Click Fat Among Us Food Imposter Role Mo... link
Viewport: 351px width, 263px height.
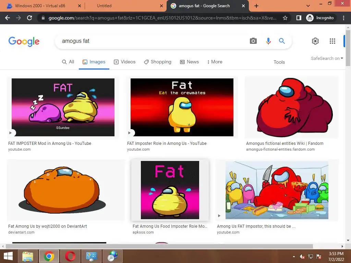click(170, 226)
